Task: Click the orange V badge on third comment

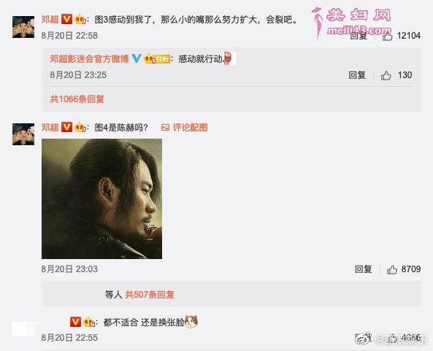Action: (x=75, y=322)
